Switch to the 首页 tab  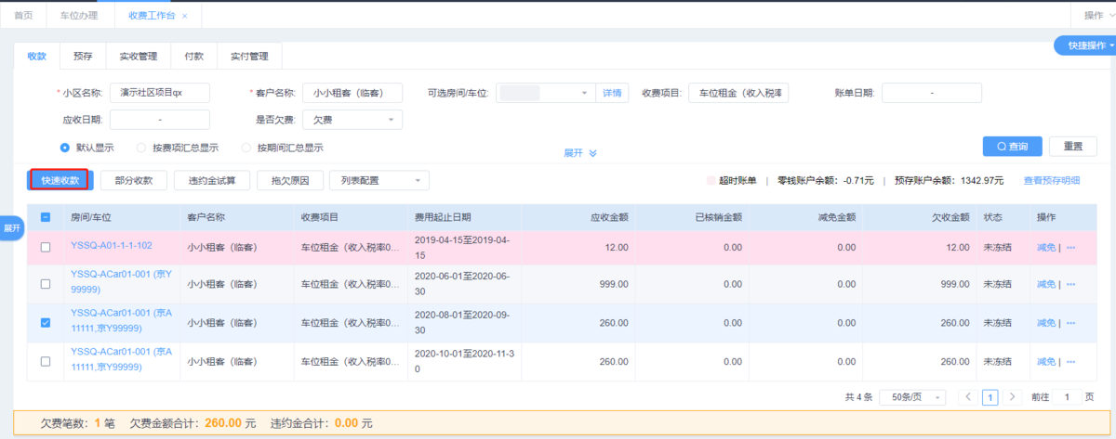22,16
